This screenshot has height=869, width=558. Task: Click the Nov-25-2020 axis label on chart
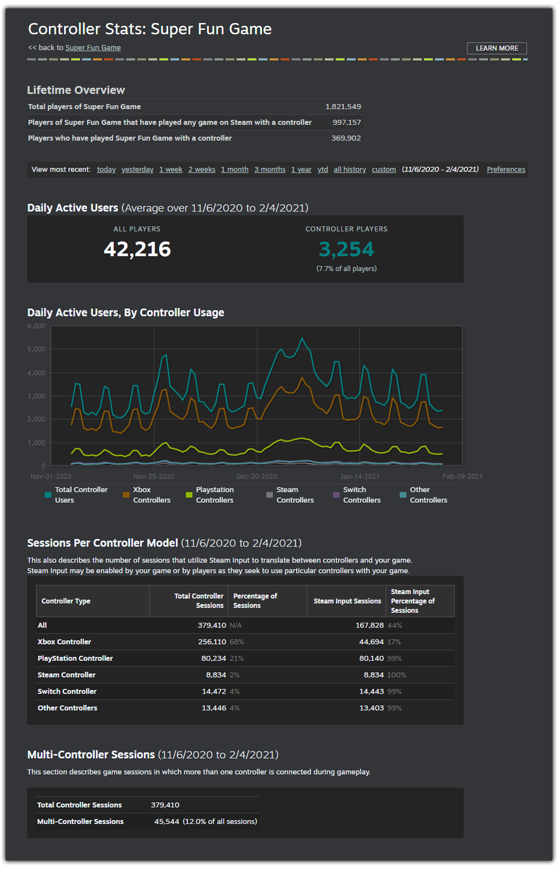coord(154,477)
